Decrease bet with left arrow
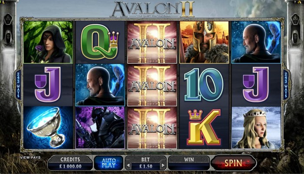 tap(129, 166)
